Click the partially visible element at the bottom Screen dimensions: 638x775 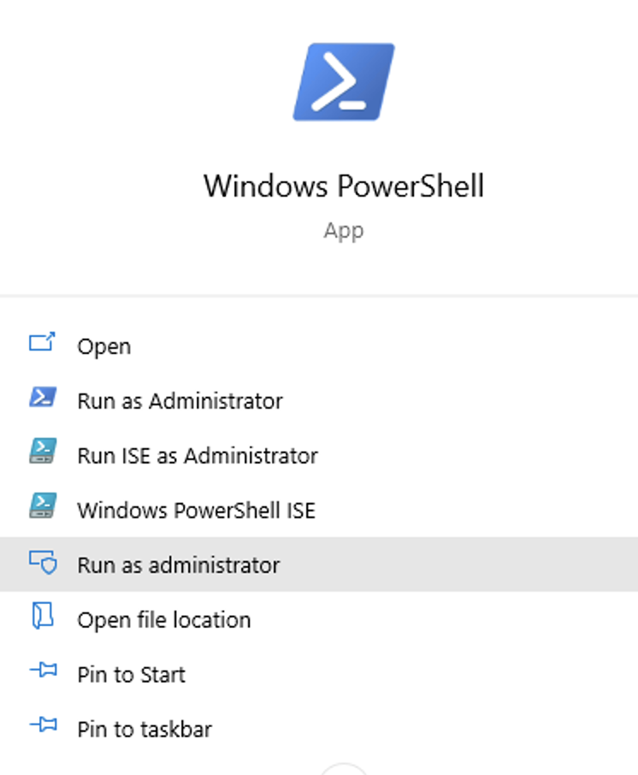344,770
